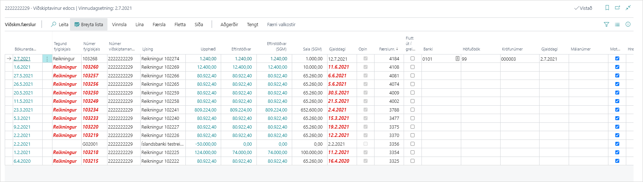Open page in new window icon
The height and width of the screenshot is (182, 643).
[617, 8]
